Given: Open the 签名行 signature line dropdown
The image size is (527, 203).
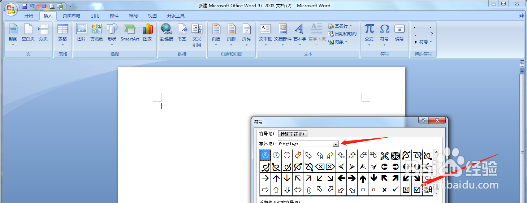Looking at the screenshot, I should click(x=340, y=26).
